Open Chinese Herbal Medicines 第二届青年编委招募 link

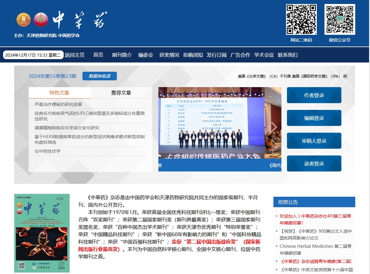point(316,249)
